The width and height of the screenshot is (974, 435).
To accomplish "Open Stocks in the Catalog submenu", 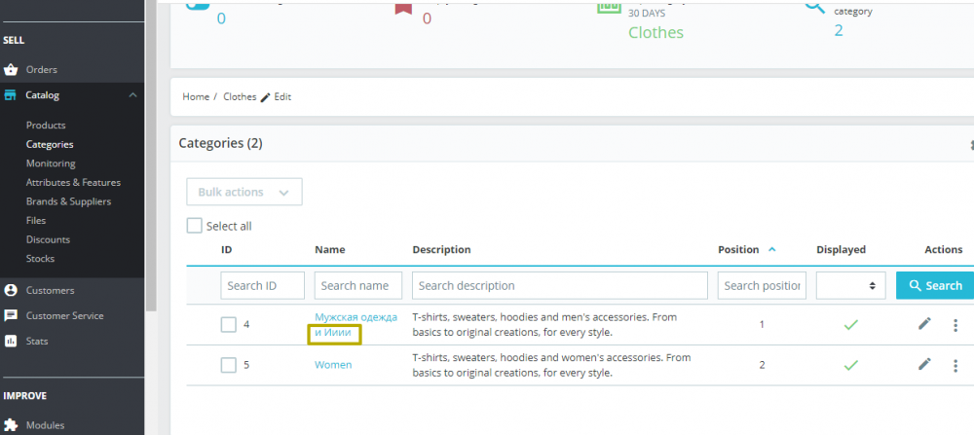I will (x=40, y=258).
